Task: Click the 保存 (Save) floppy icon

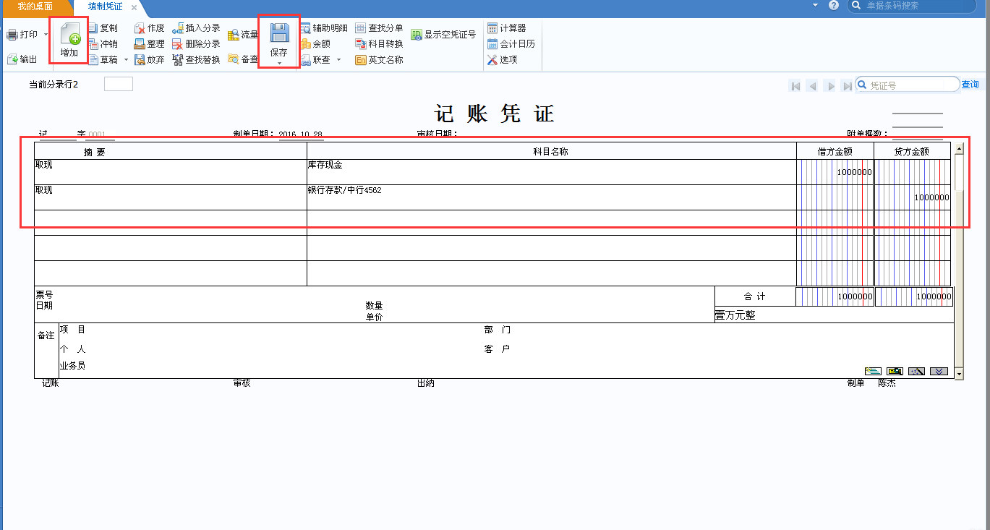Action: (x=279, y=33)
